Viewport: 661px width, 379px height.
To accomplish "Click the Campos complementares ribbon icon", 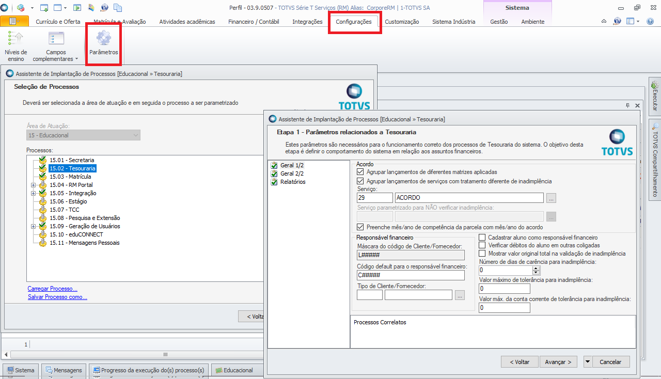I will 56,38.
